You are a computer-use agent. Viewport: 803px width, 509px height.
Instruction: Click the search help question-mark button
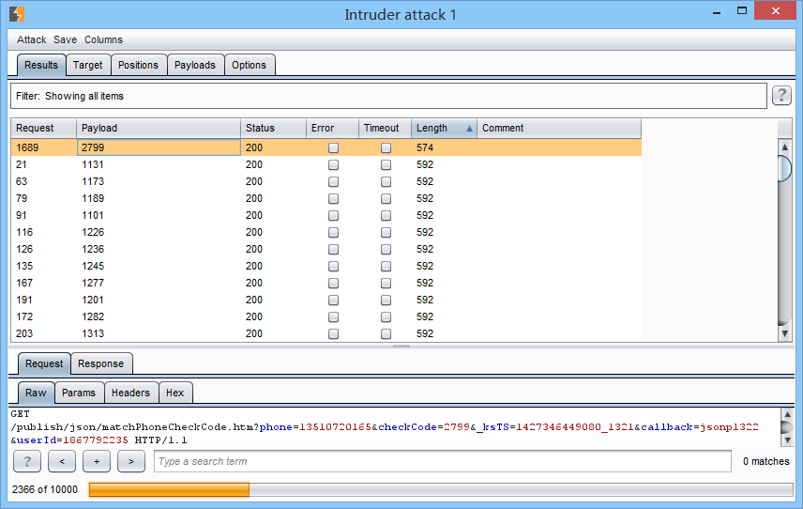click(x=27, y=461)
